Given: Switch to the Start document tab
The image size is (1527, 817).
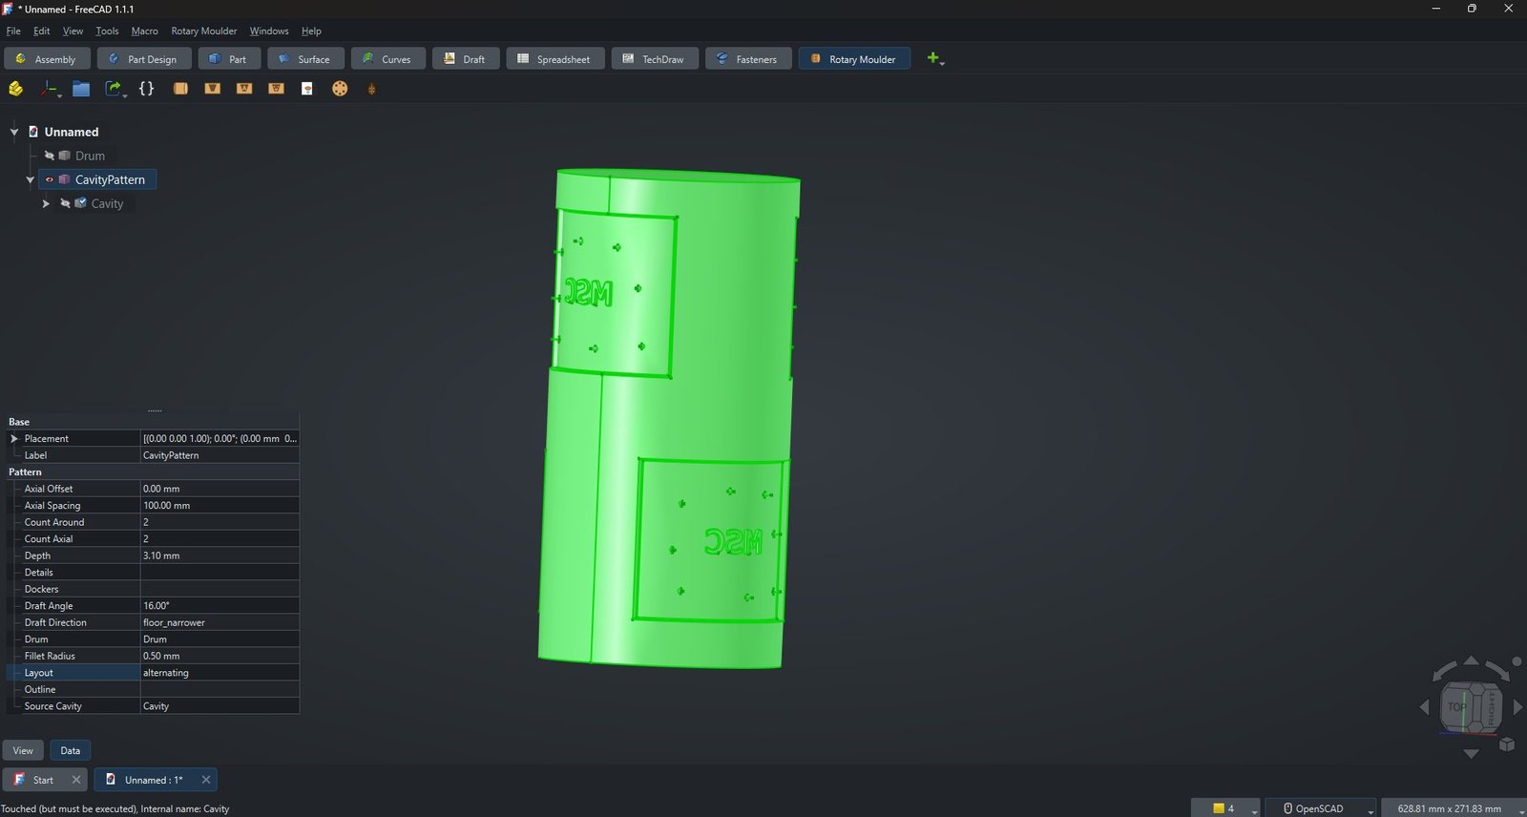Looking at the screenshot, I should coord(44,780).
